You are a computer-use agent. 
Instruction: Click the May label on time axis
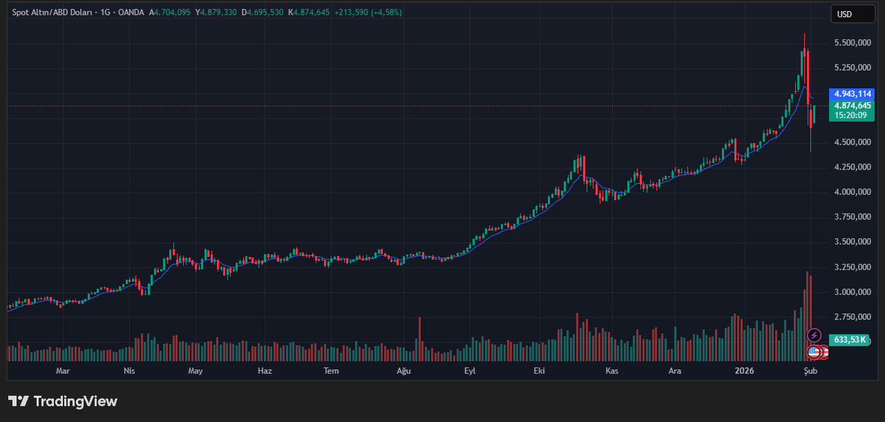pyautogui.click(x=196, y=371)
